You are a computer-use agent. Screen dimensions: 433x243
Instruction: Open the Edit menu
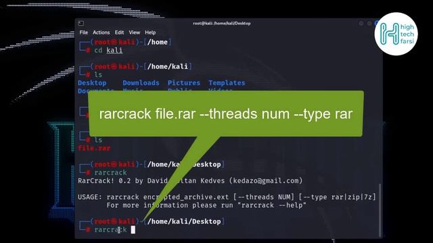[x=119, y=32]
